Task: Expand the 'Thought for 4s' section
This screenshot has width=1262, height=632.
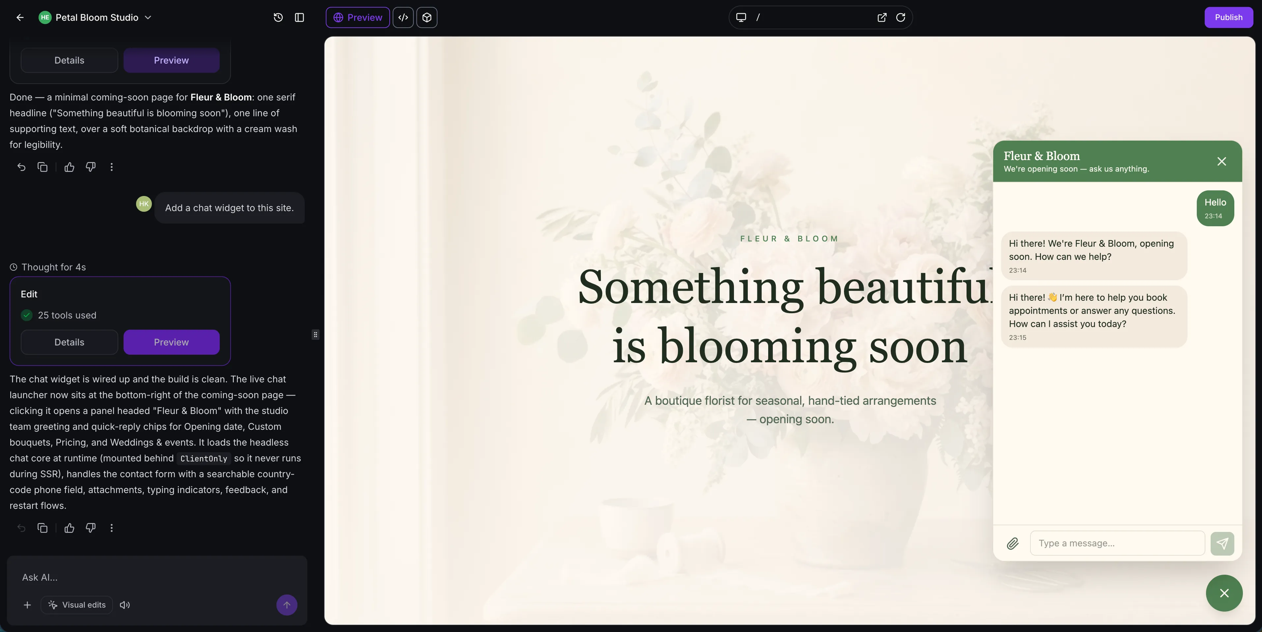Action: (x=48, y=267)
